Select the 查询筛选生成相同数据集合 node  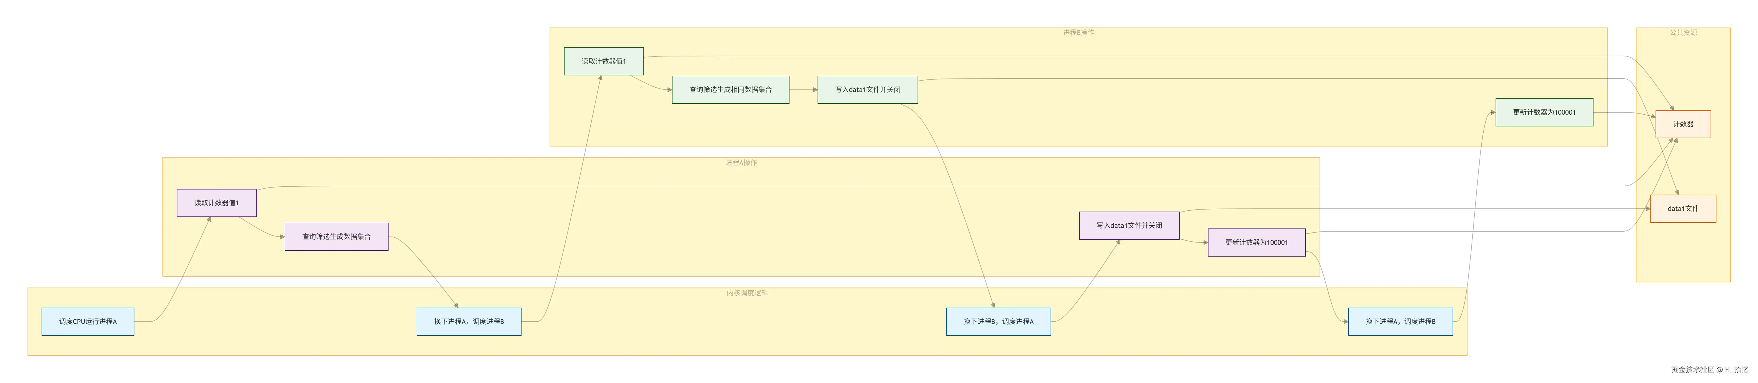[730, 89]
